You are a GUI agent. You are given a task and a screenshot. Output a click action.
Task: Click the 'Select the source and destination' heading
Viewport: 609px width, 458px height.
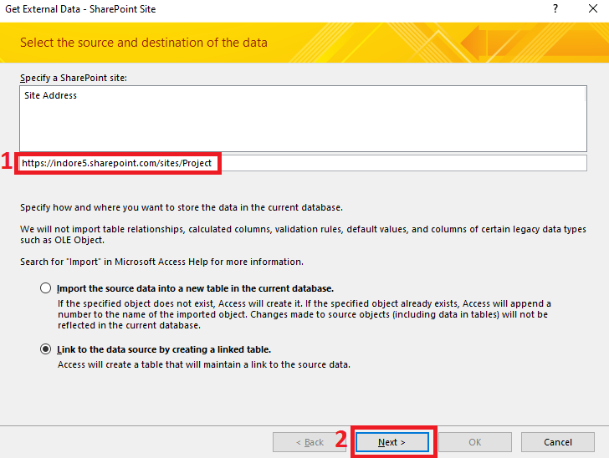[x=143, y=43]
